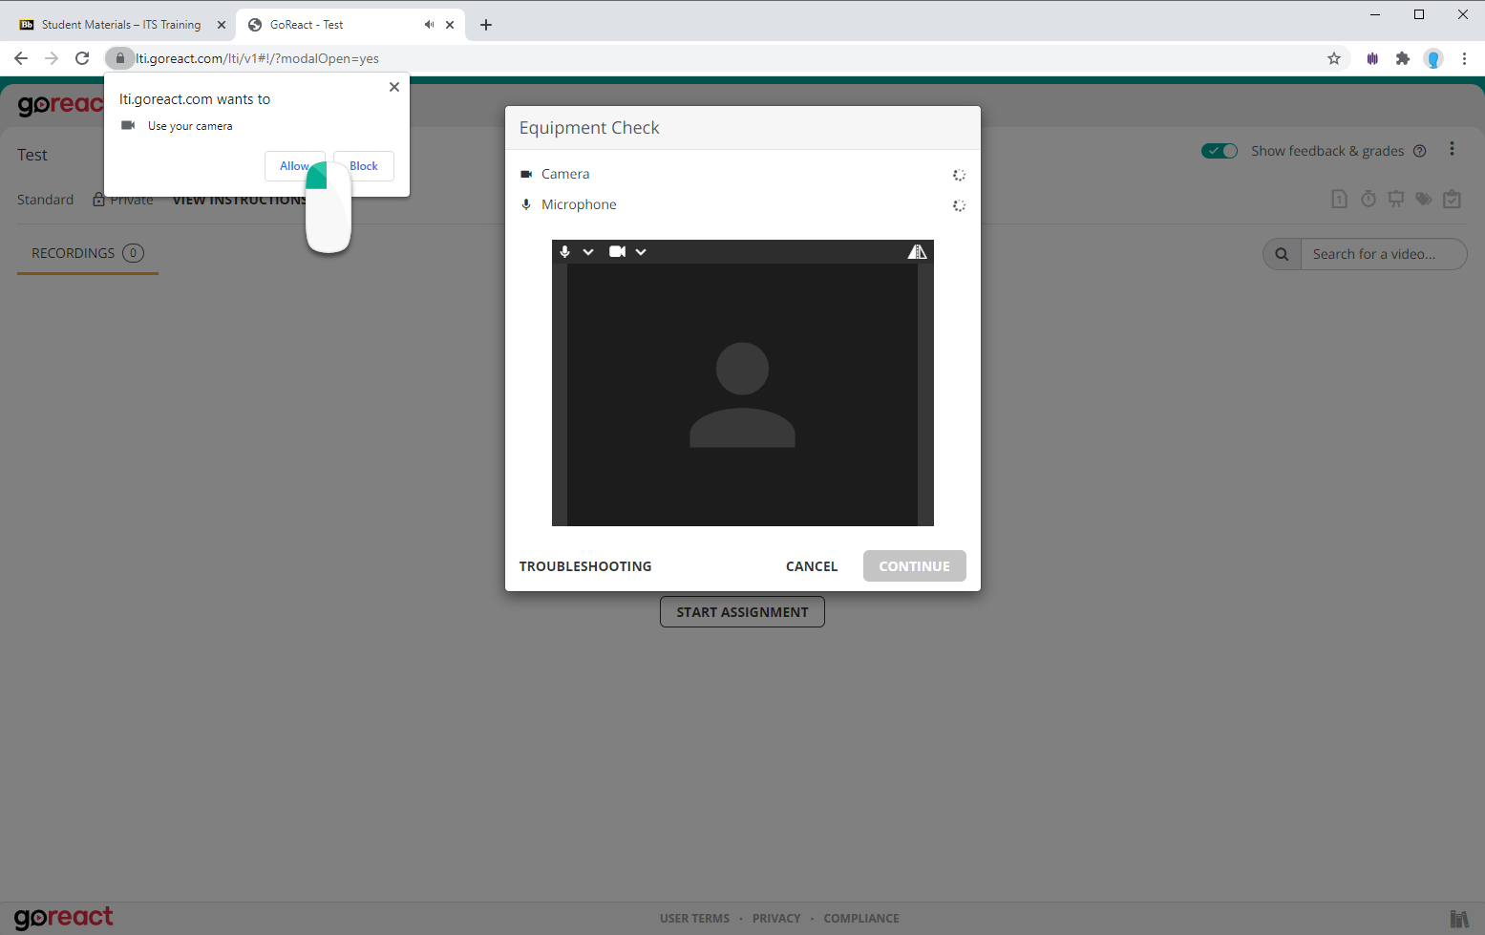The image size is (1485, 935).
Task: Click the presentation easel icon in the toolbar
Action: coord(1396,199)
